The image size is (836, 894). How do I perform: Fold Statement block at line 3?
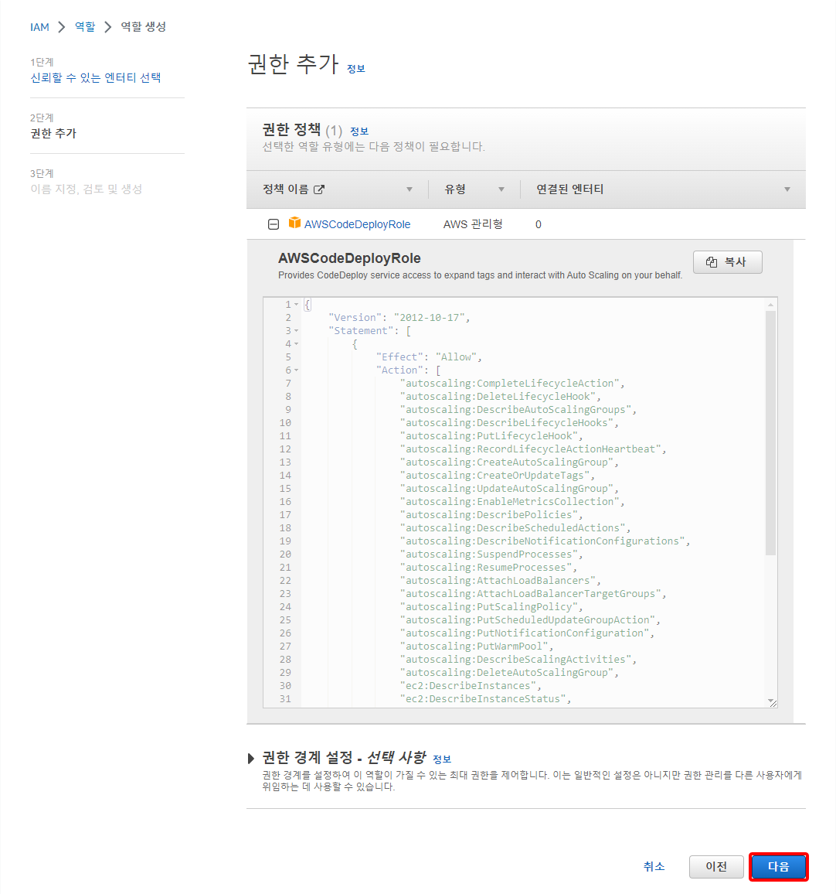(296, 331)
